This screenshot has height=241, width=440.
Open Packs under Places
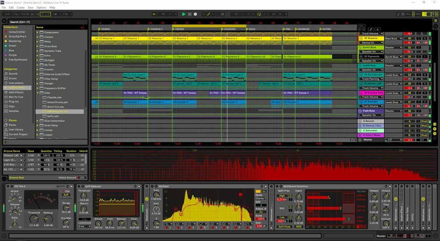point(12,125)
